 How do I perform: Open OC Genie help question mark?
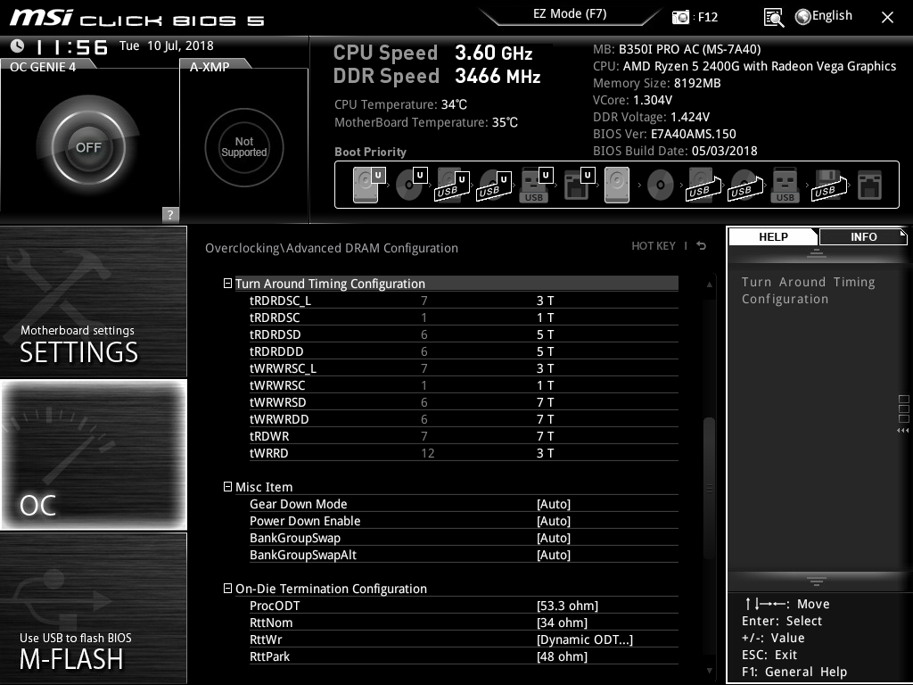pyautogui.click(x=170, y=214)
